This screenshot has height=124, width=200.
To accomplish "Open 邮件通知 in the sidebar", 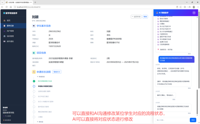I will (13, 41).
